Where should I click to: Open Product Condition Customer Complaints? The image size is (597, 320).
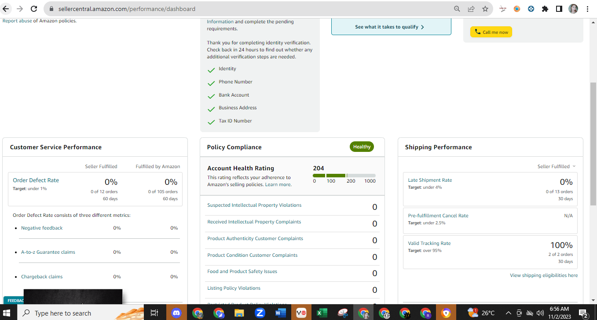[x=253, y=255]
